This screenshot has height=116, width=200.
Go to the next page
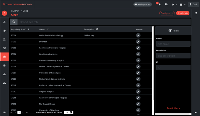point(23,112)
